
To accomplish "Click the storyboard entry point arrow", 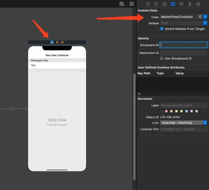I will [13, 109].
